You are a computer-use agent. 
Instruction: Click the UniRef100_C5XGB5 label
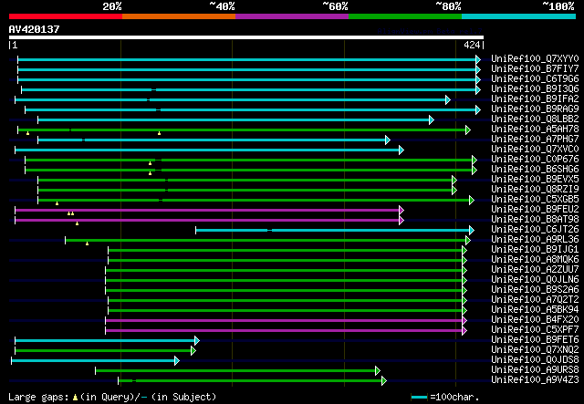[x=535, y=200]
